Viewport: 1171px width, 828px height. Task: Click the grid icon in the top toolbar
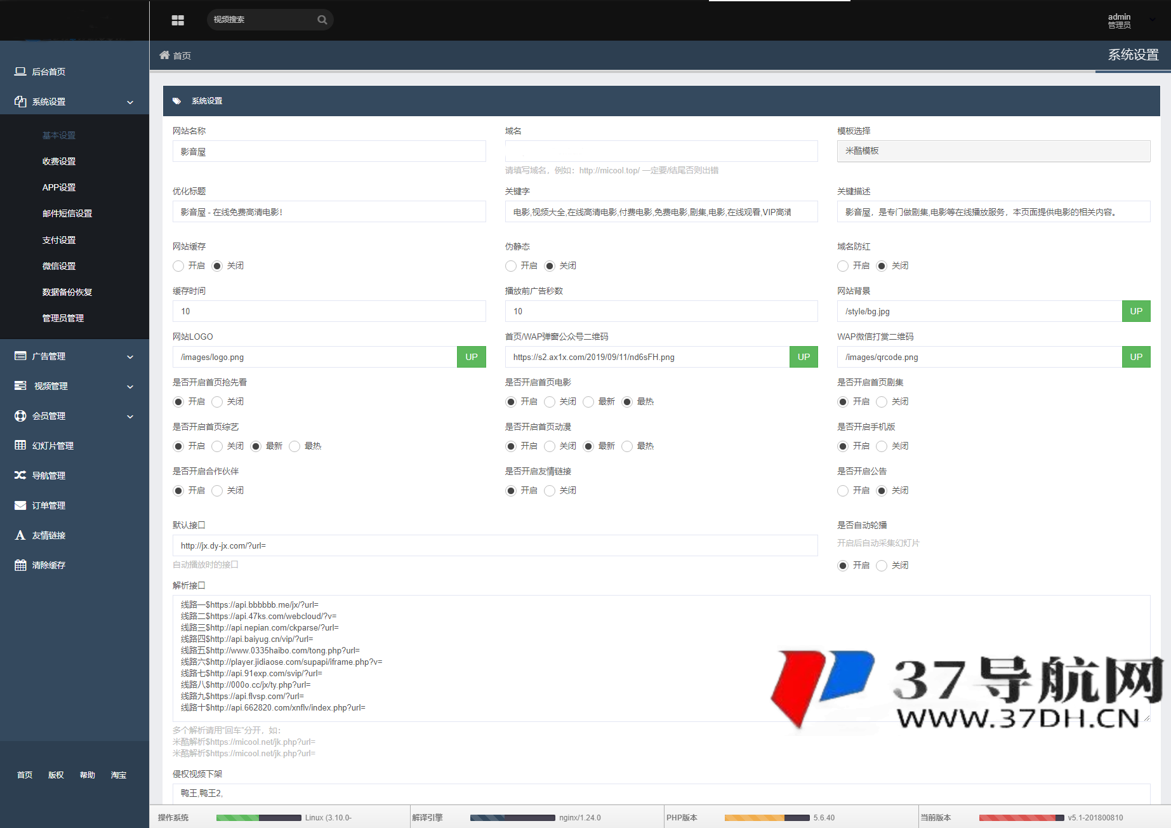pyautogui.click(x=178, y=20)
